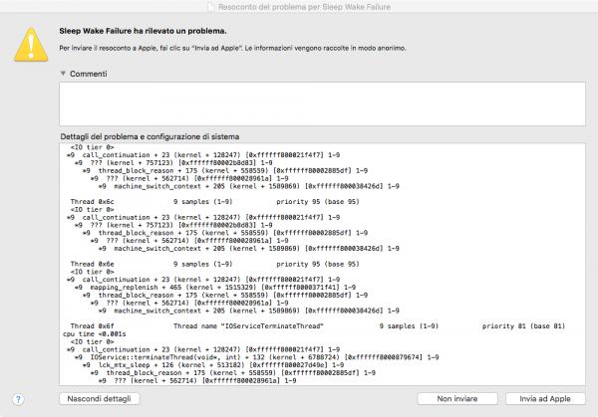The width and height of the screenshot is (598, 417).
Task: Collapse the Commenti disclosure triangle
Action: click(63, 74)
